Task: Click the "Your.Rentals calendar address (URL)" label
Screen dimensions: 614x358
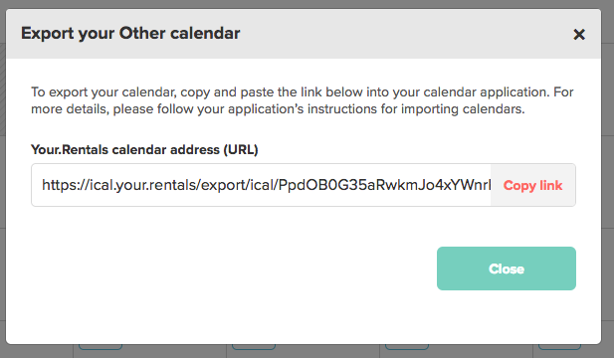Action: (x=144, y=149)
